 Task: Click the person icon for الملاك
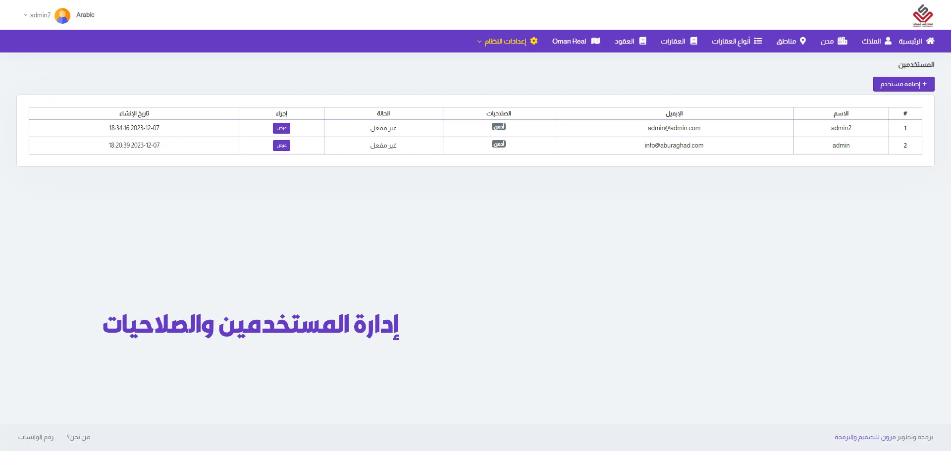coord(888,41)
